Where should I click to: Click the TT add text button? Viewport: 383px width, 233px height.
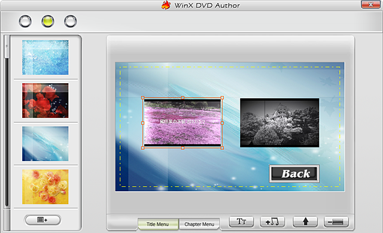click(x=241, y=222)
